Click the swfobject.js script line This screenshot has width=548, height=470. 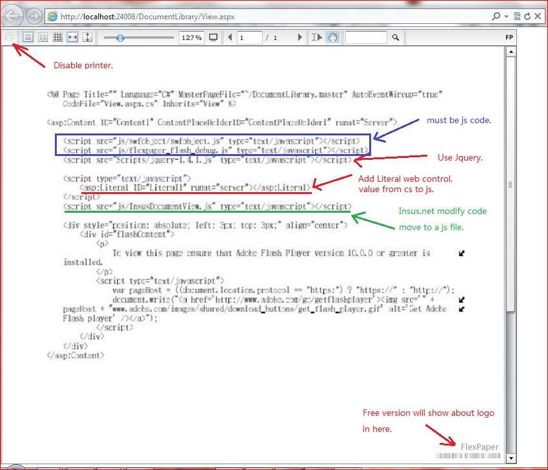pos(212,141)
